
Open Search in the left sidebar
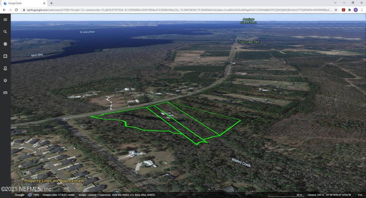click(x=5, y=32)
